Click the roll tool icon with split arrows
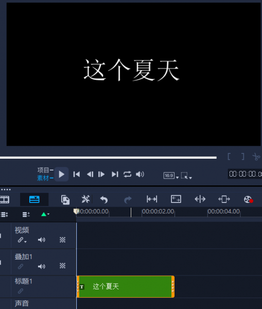This screenshot has height=309, width=262. click(200, 199)
